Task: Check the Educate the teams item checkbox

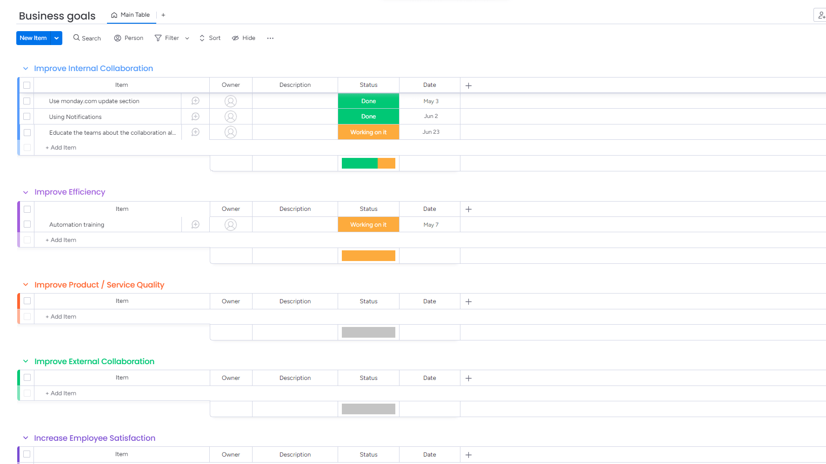Action: click(27, 132)
